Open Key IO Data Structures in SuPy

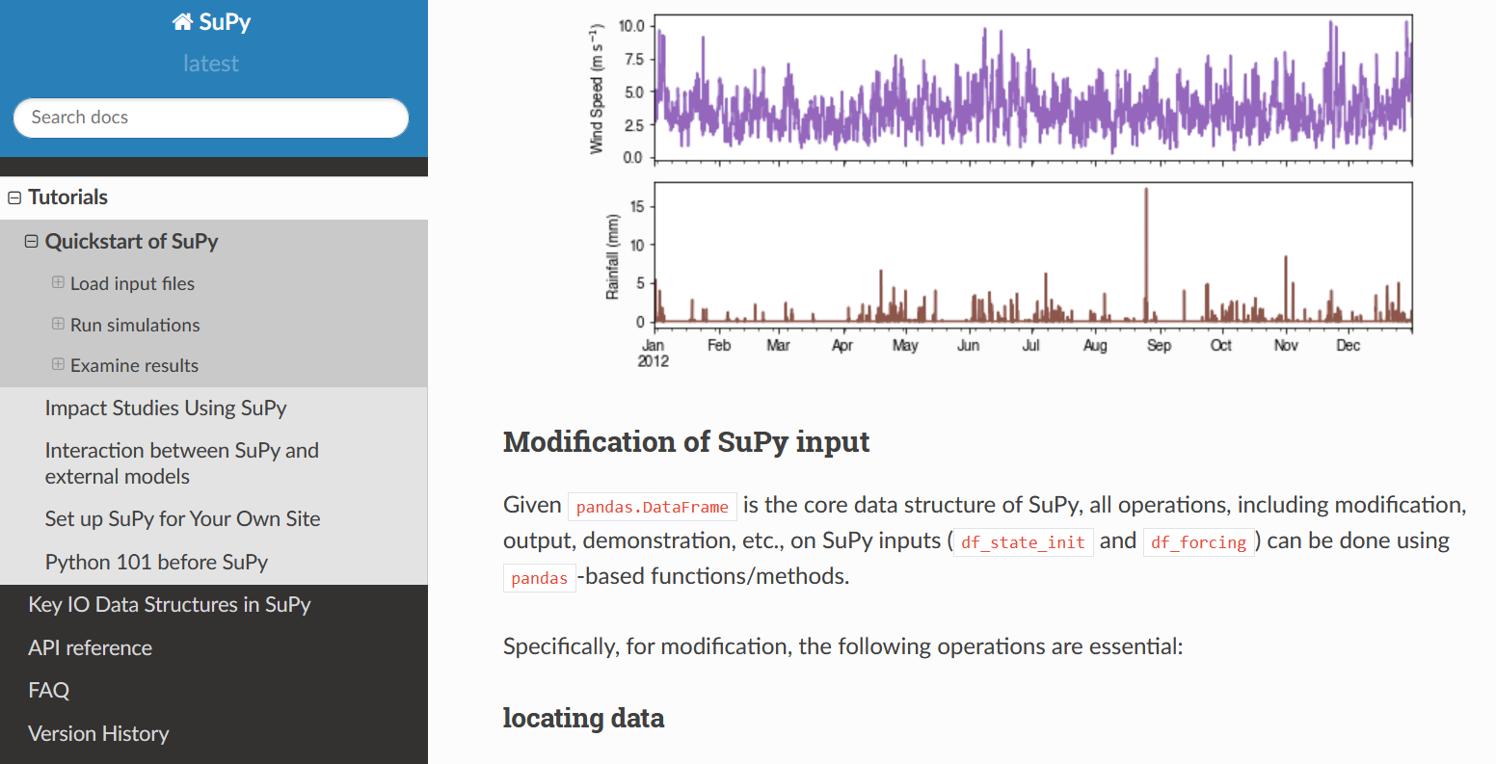(170, 605)
